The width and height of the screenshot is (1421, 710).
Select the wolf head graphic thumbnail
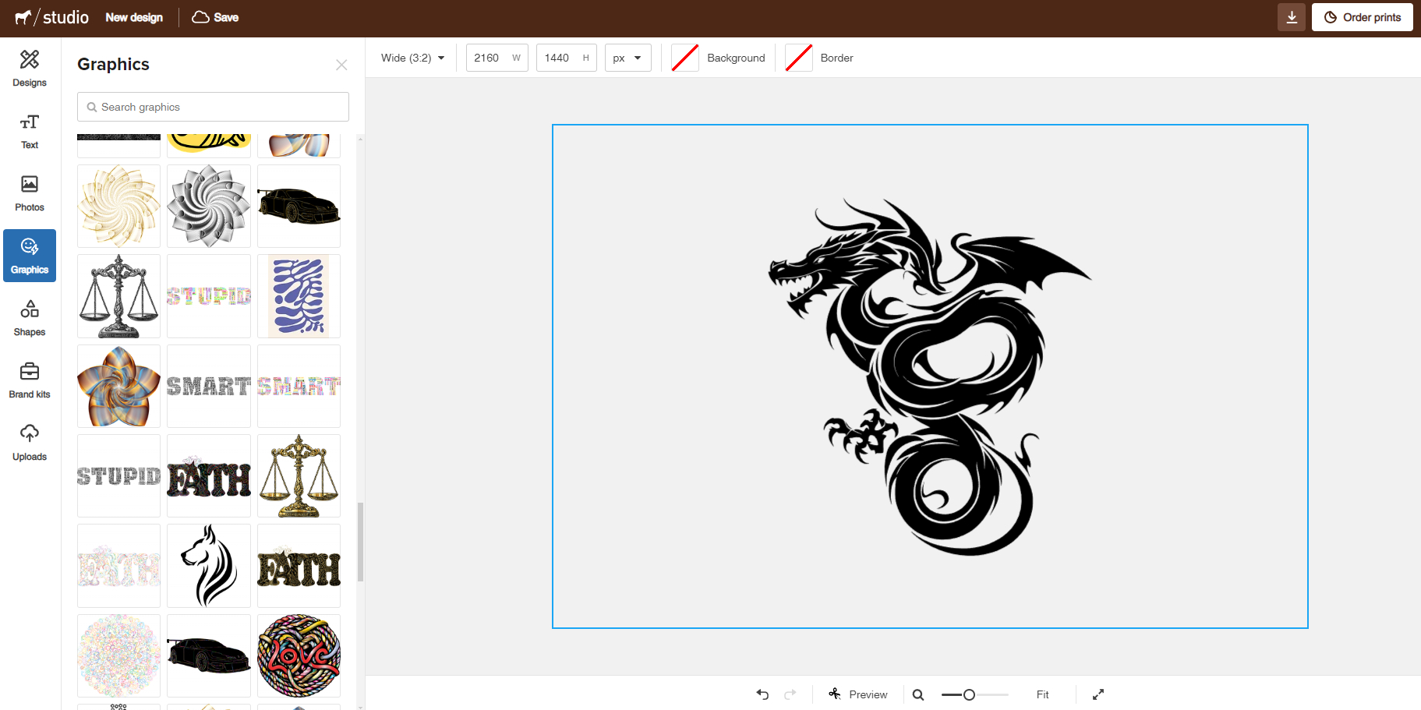click(209, 566)
